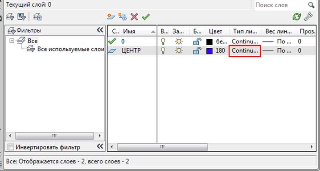Click layer list scrollbar left arrow

[111, 146]
